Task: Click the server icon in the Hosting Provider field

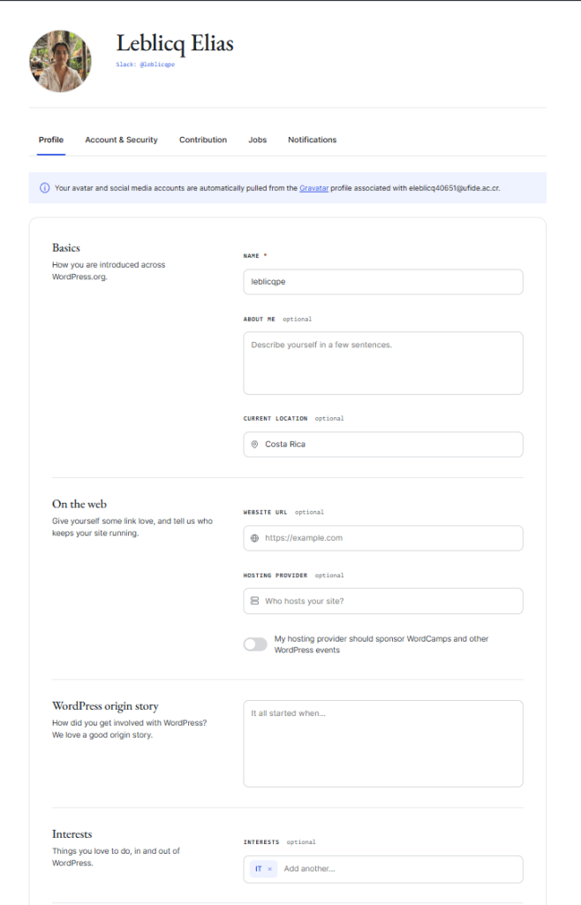Action: click(254, 600)
